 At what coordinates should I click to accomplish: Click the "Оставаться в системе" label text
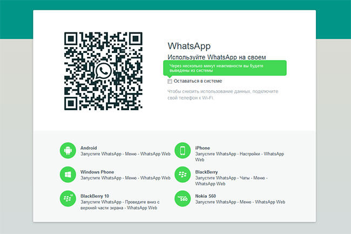coord(198,81)
